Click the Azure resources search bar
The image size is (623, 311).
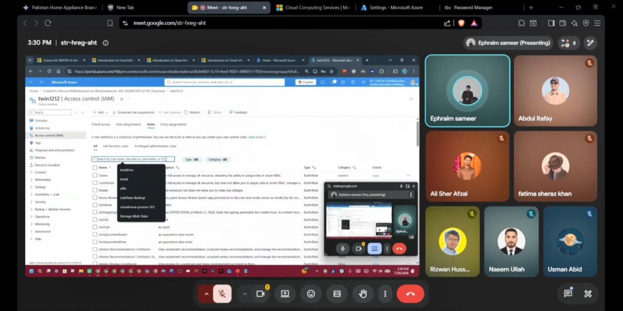pyautogui.click(x=225, y=82)
